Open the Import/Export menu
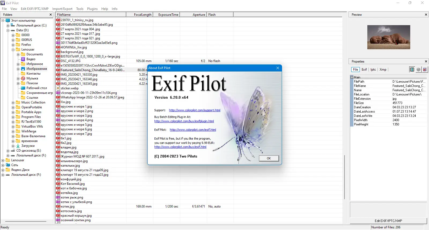 pos(62,9)
